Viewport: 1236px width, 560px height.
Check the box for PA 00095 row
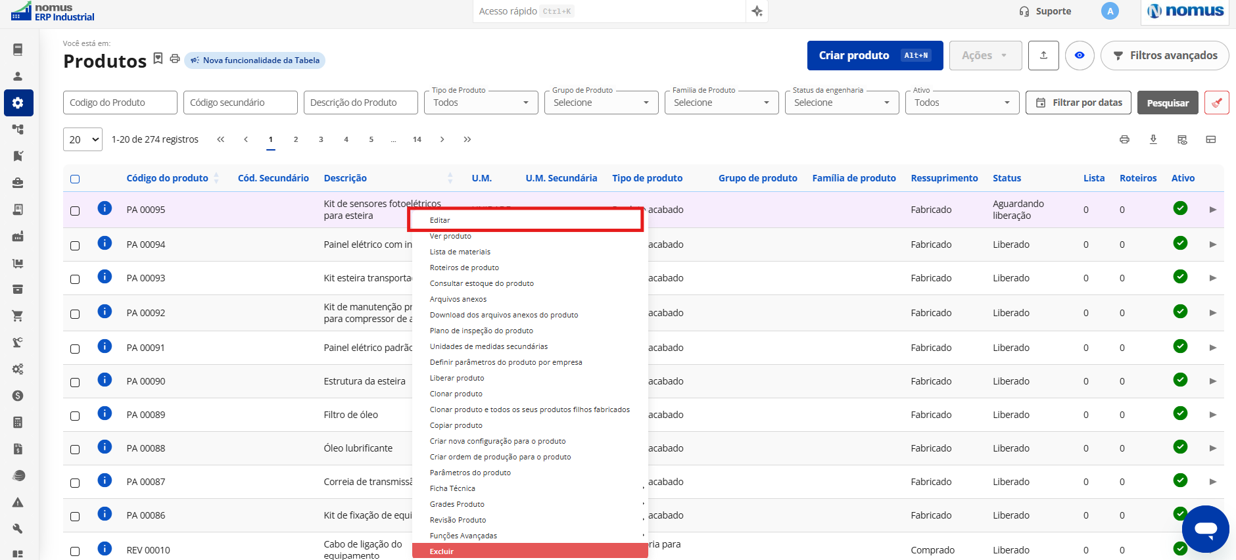[75, 211]
